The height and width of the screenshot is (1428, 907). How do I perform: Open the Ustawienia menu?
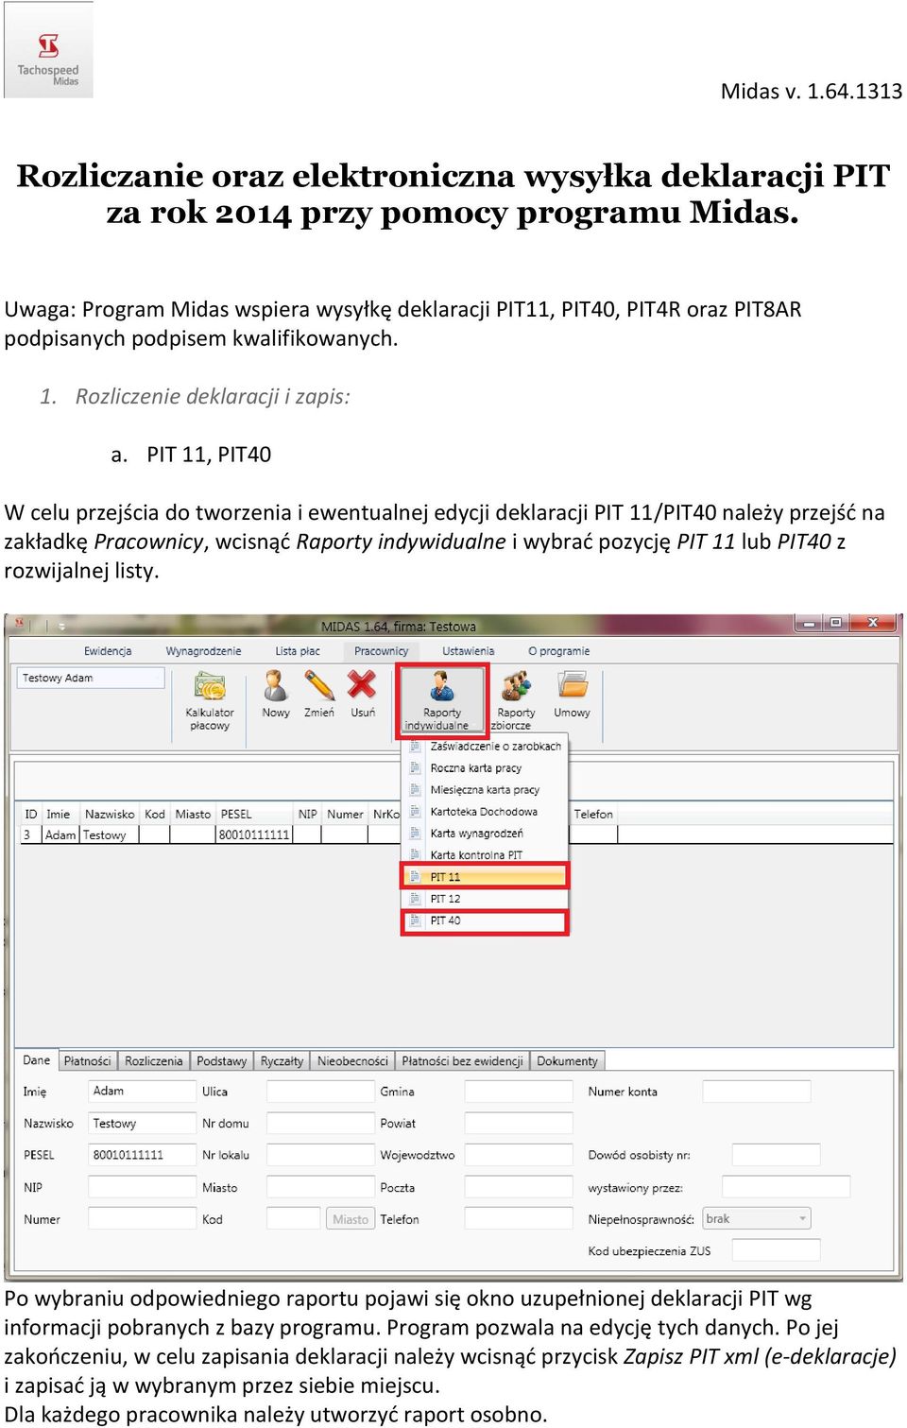pyautogui.click(x=469, y=651)
